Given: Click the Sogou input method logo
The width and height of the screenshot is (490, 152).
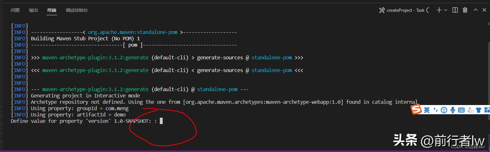Looking at the screenshot, I should tap(416, 110).
